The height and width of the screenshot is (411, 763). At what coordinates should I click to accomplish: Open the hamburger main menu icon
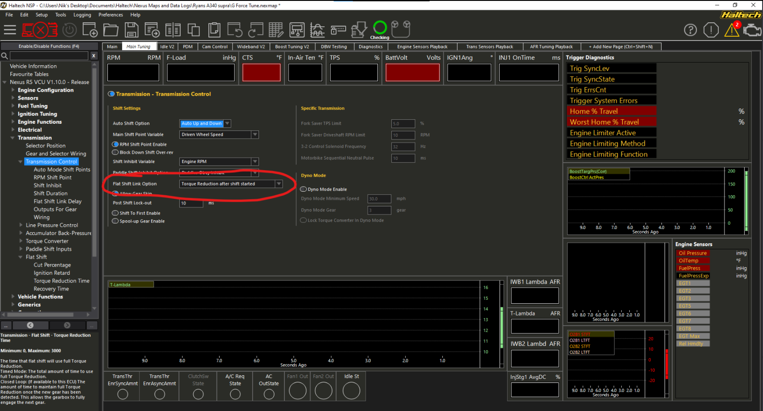9,30
